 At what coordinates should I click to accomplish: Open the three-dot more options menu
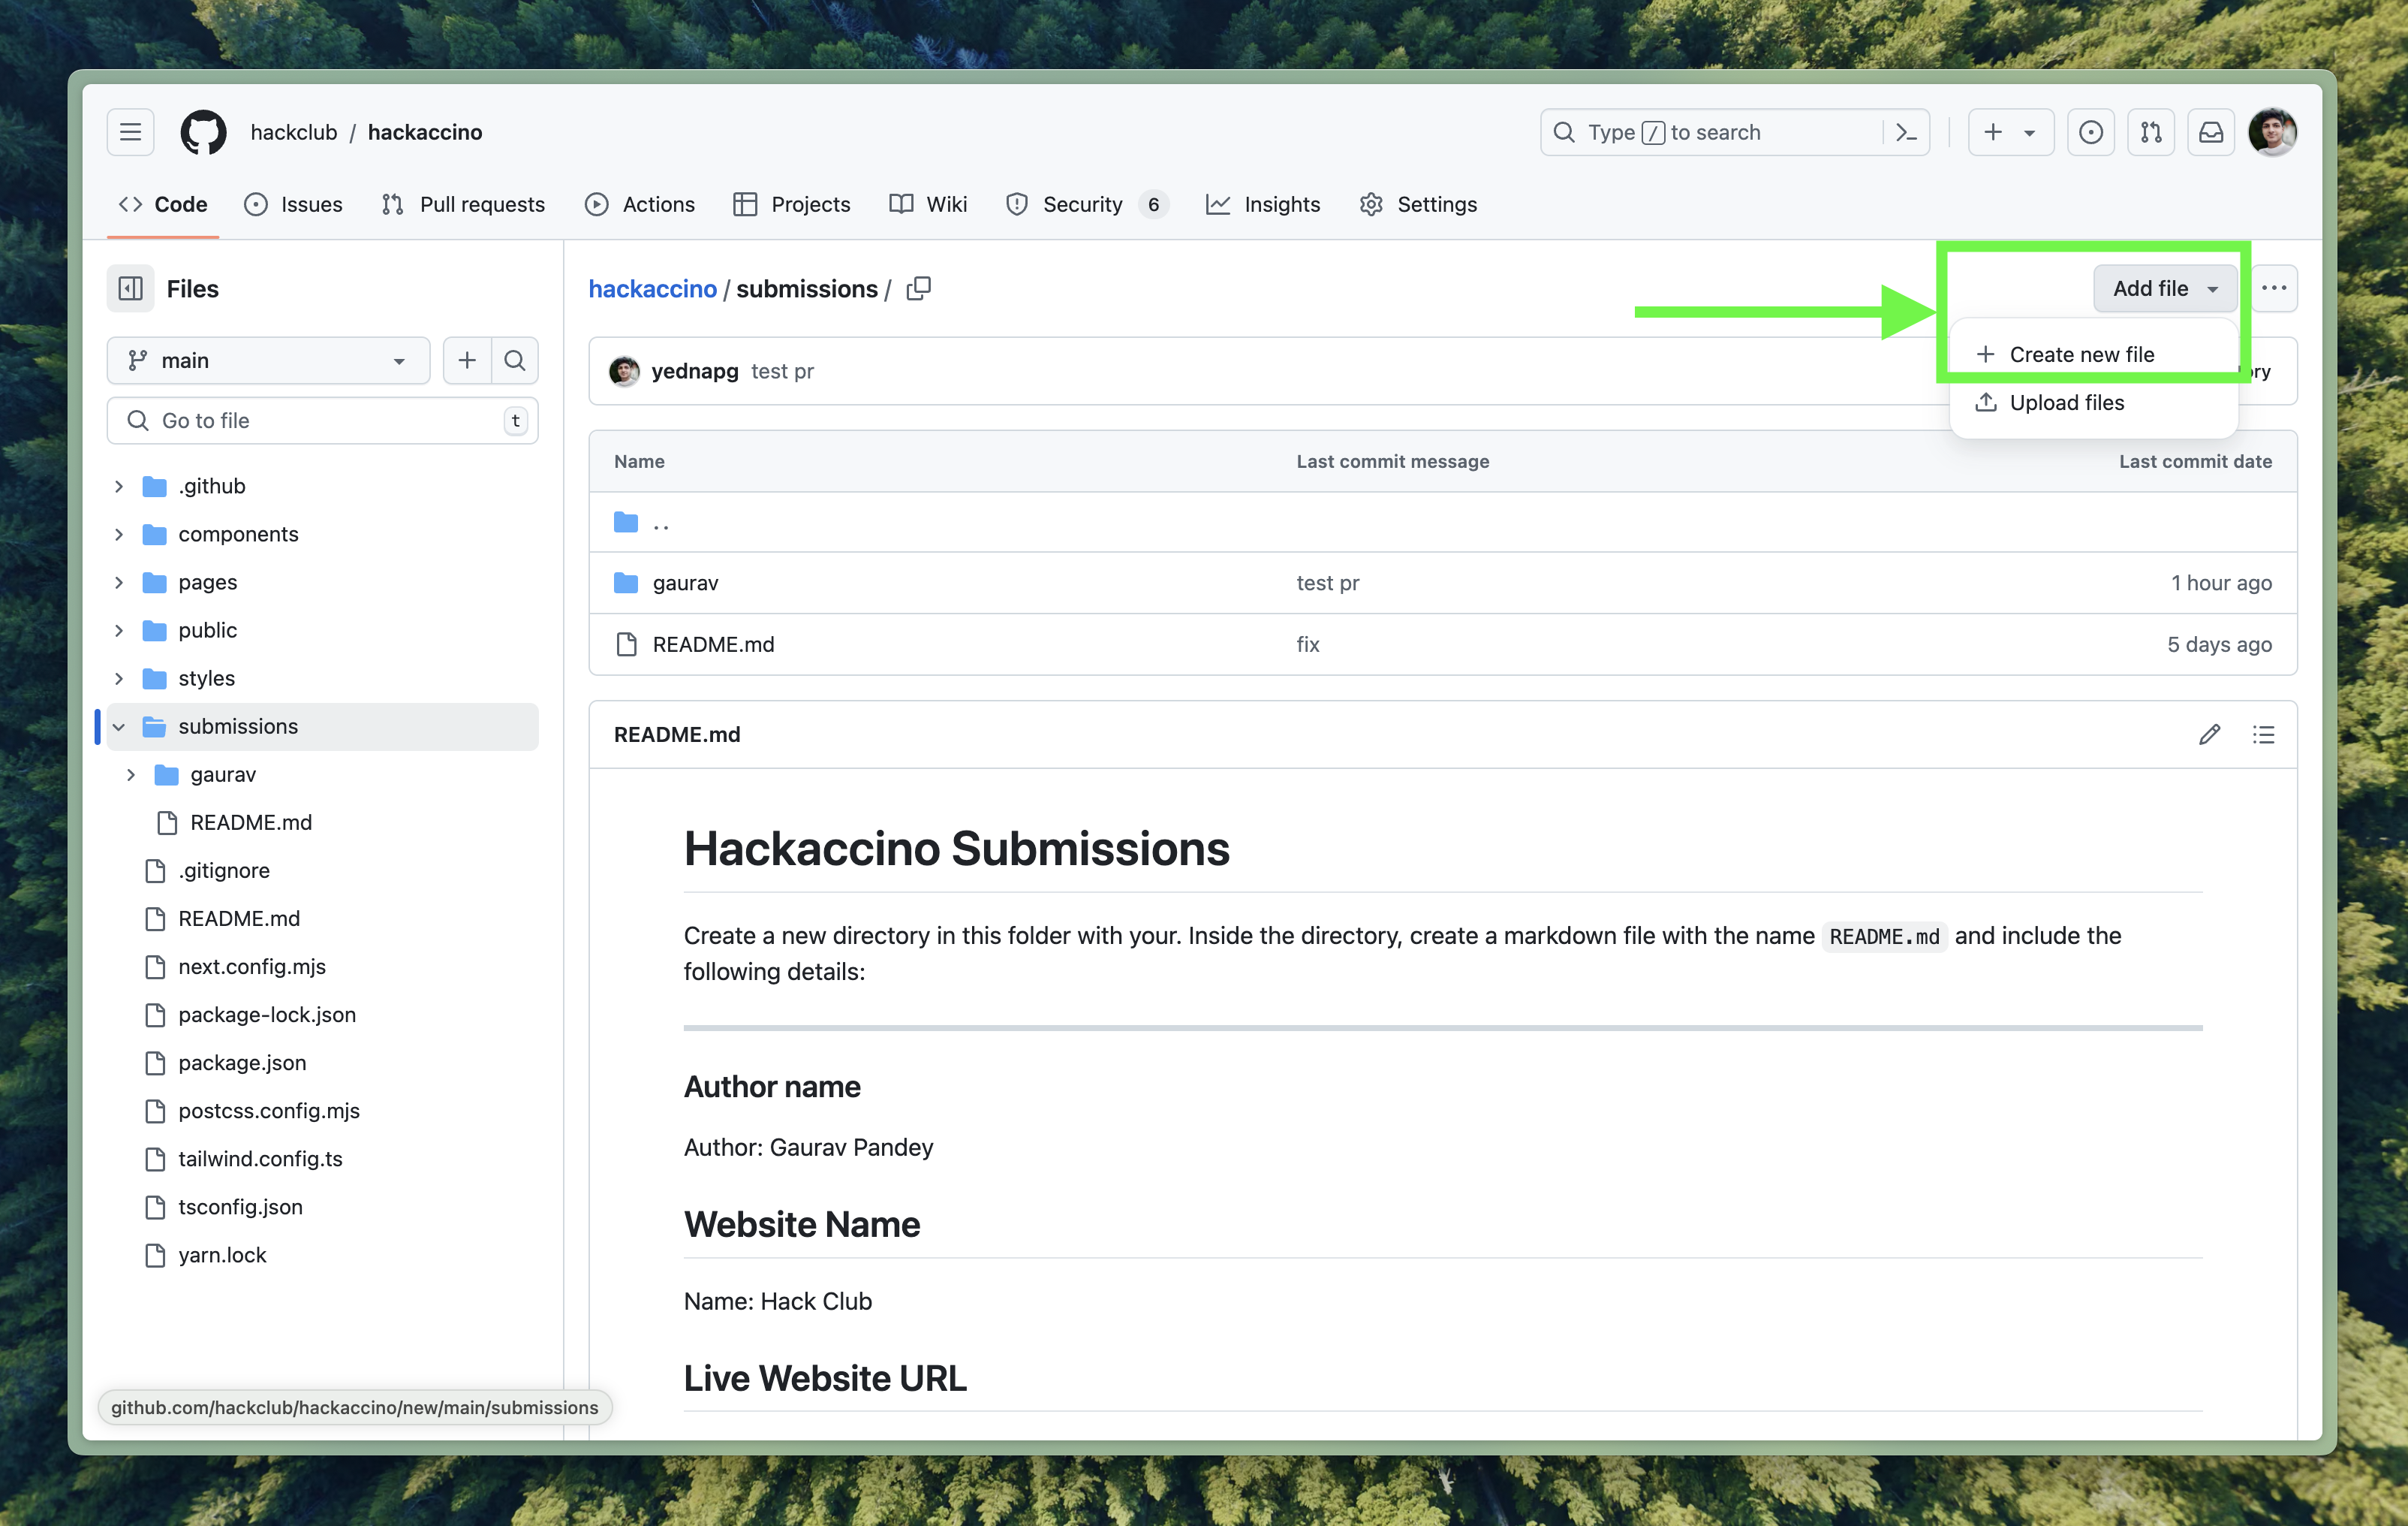[x=2273, y=288]
